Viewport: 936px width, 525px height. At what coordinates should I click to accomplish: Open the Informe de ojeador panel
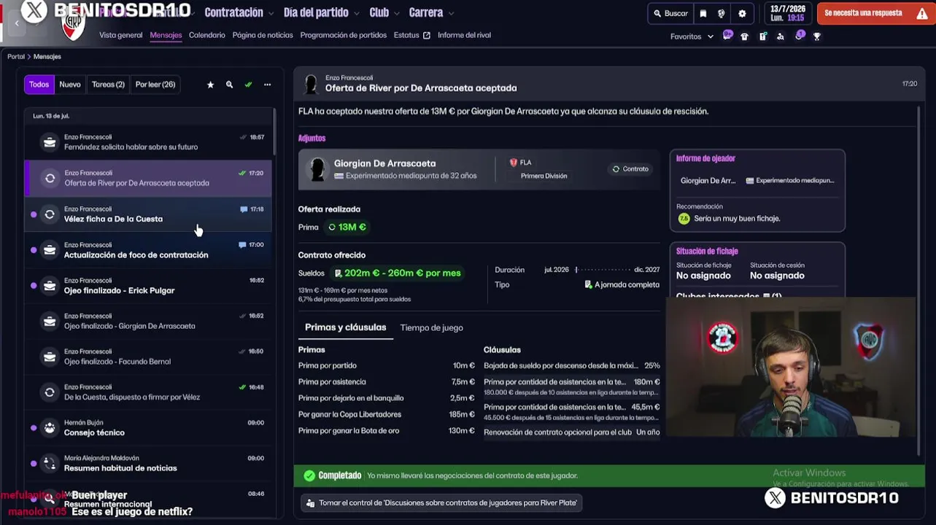(757, 190)
